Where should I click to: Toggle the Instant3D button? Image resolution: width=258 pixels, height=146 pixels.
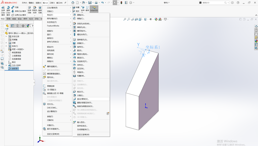(x=94, y=9)
